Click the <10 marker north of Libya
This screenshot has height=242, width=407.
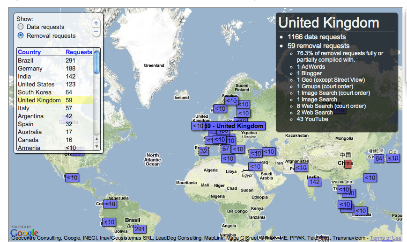pyautogui.click(x=228, y=158)
